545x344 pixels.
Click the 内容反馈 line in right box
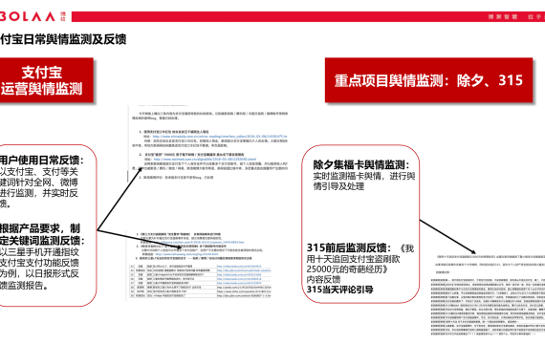point(323,279)
